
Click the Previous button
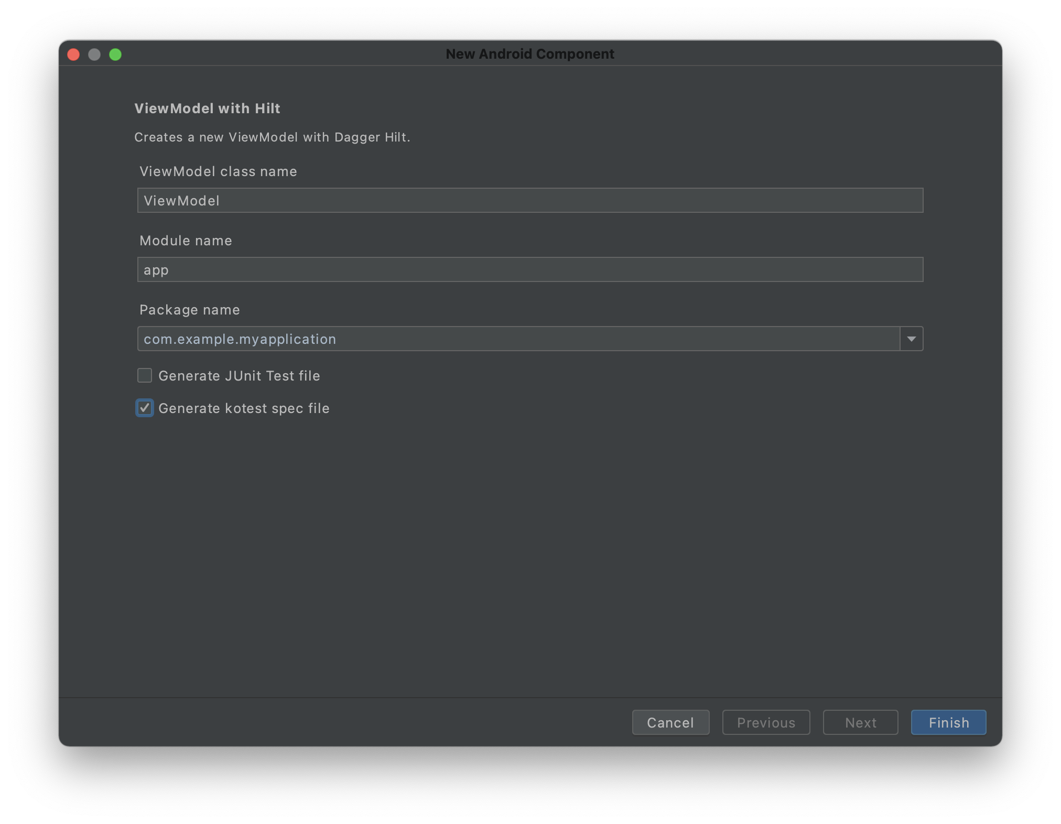coord(766,722)
